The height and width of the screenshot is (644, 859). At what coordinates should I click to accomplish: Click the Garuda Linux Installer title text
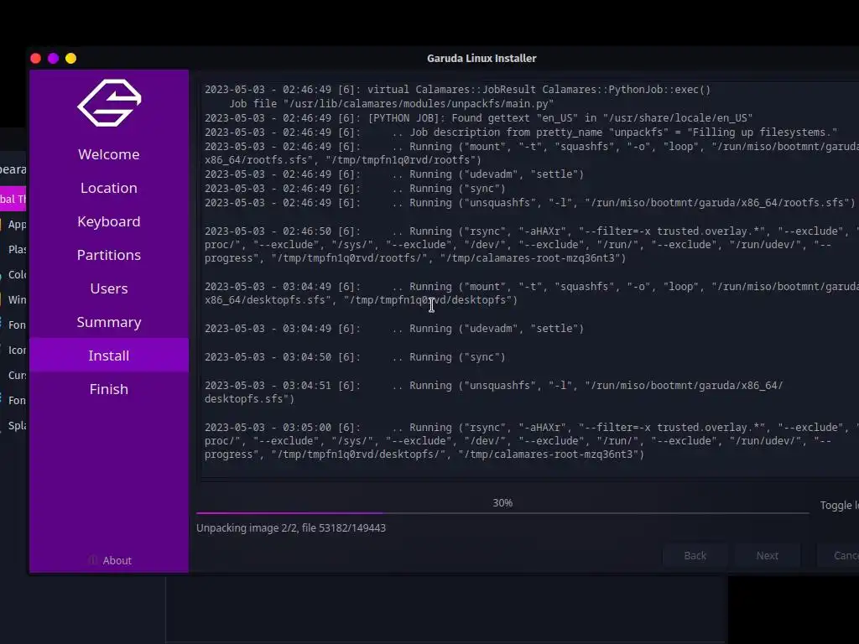tap(482, 58)
